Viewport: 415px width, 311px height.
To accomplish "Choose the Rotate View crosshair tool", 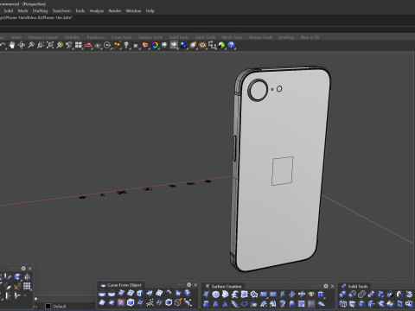I will (22, 45).
